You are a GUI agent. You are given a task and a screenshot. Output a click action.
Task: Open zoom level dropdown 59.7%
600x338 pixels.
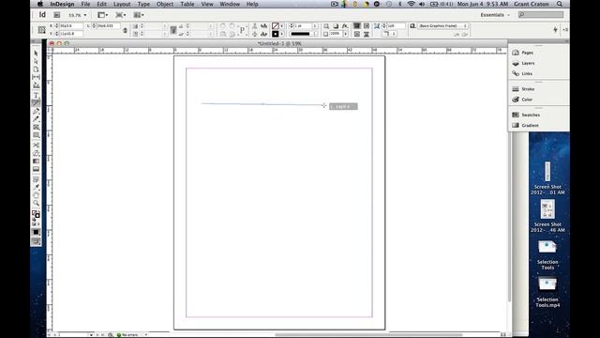point(77,15)
